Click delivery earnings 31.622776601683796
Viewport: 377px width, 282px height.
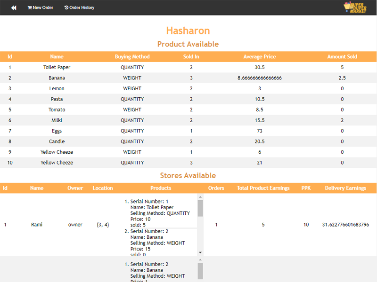click(x=345, y=225)
